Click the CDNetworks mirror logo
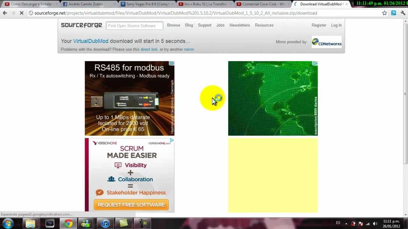Screen dimensions: 408x229 point(327,42)
